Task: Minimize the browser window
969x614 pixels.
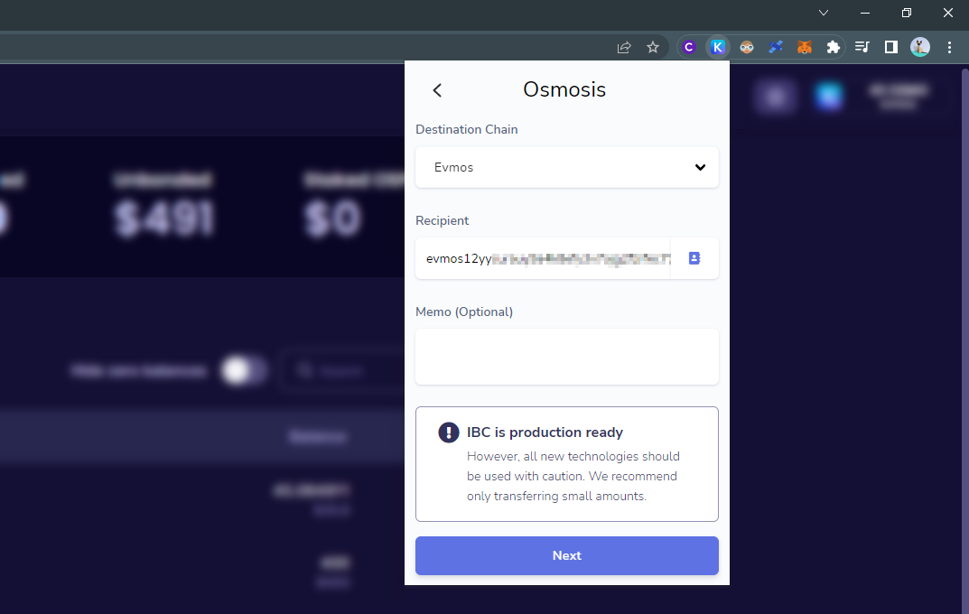Action: click(864, 13)
